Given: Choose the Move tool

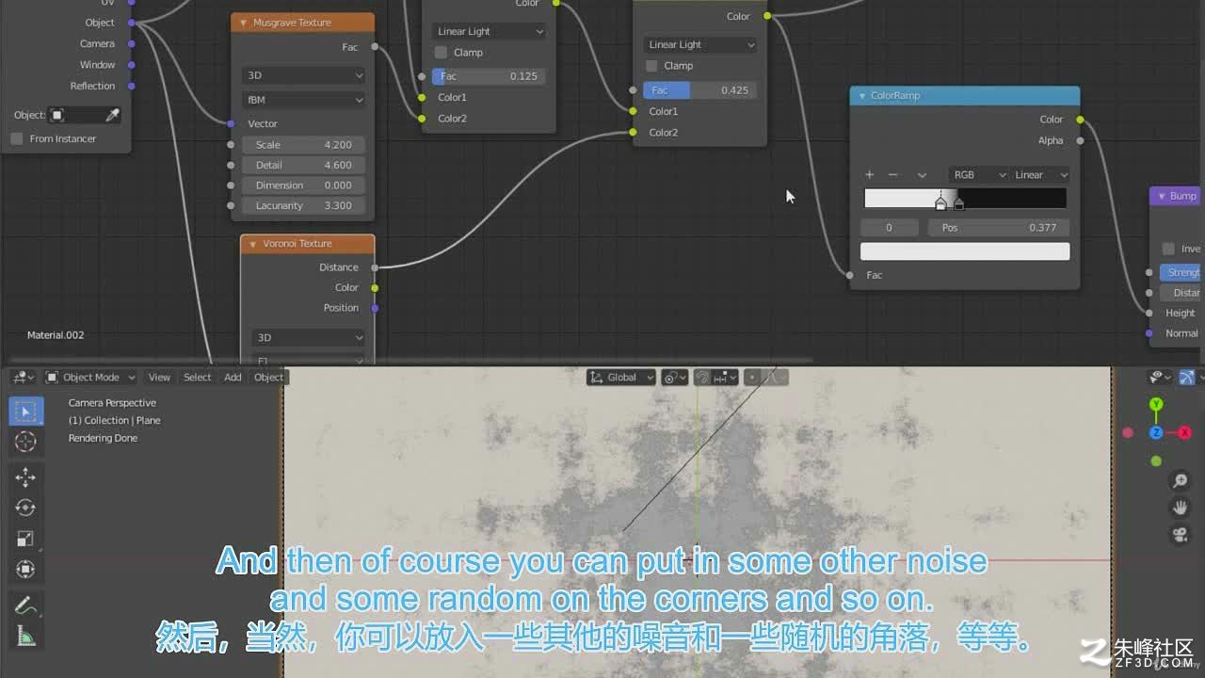Looking at the screenshot, I should tap(25, 477).
